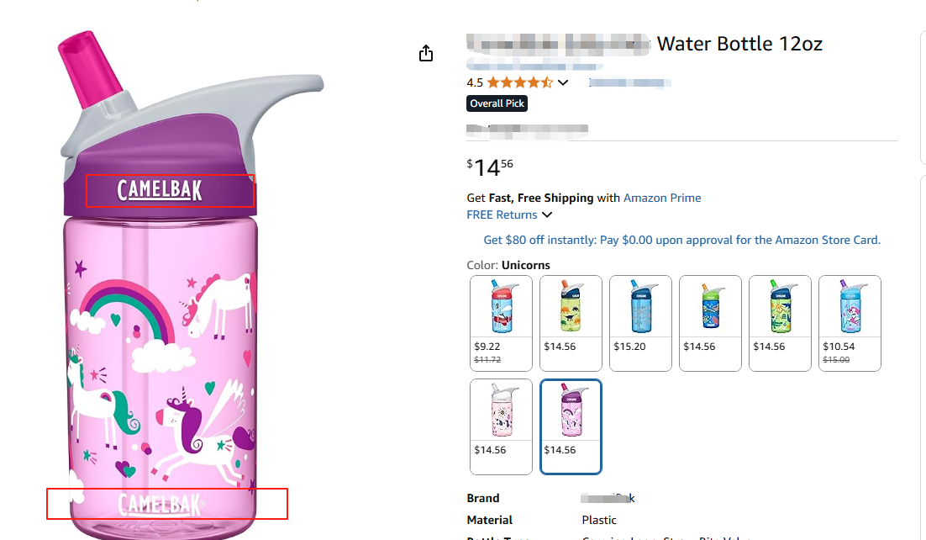Select the blue bottle swatch priced $15.20
Viewport: 926px width, 540px height.
(640, 322)
